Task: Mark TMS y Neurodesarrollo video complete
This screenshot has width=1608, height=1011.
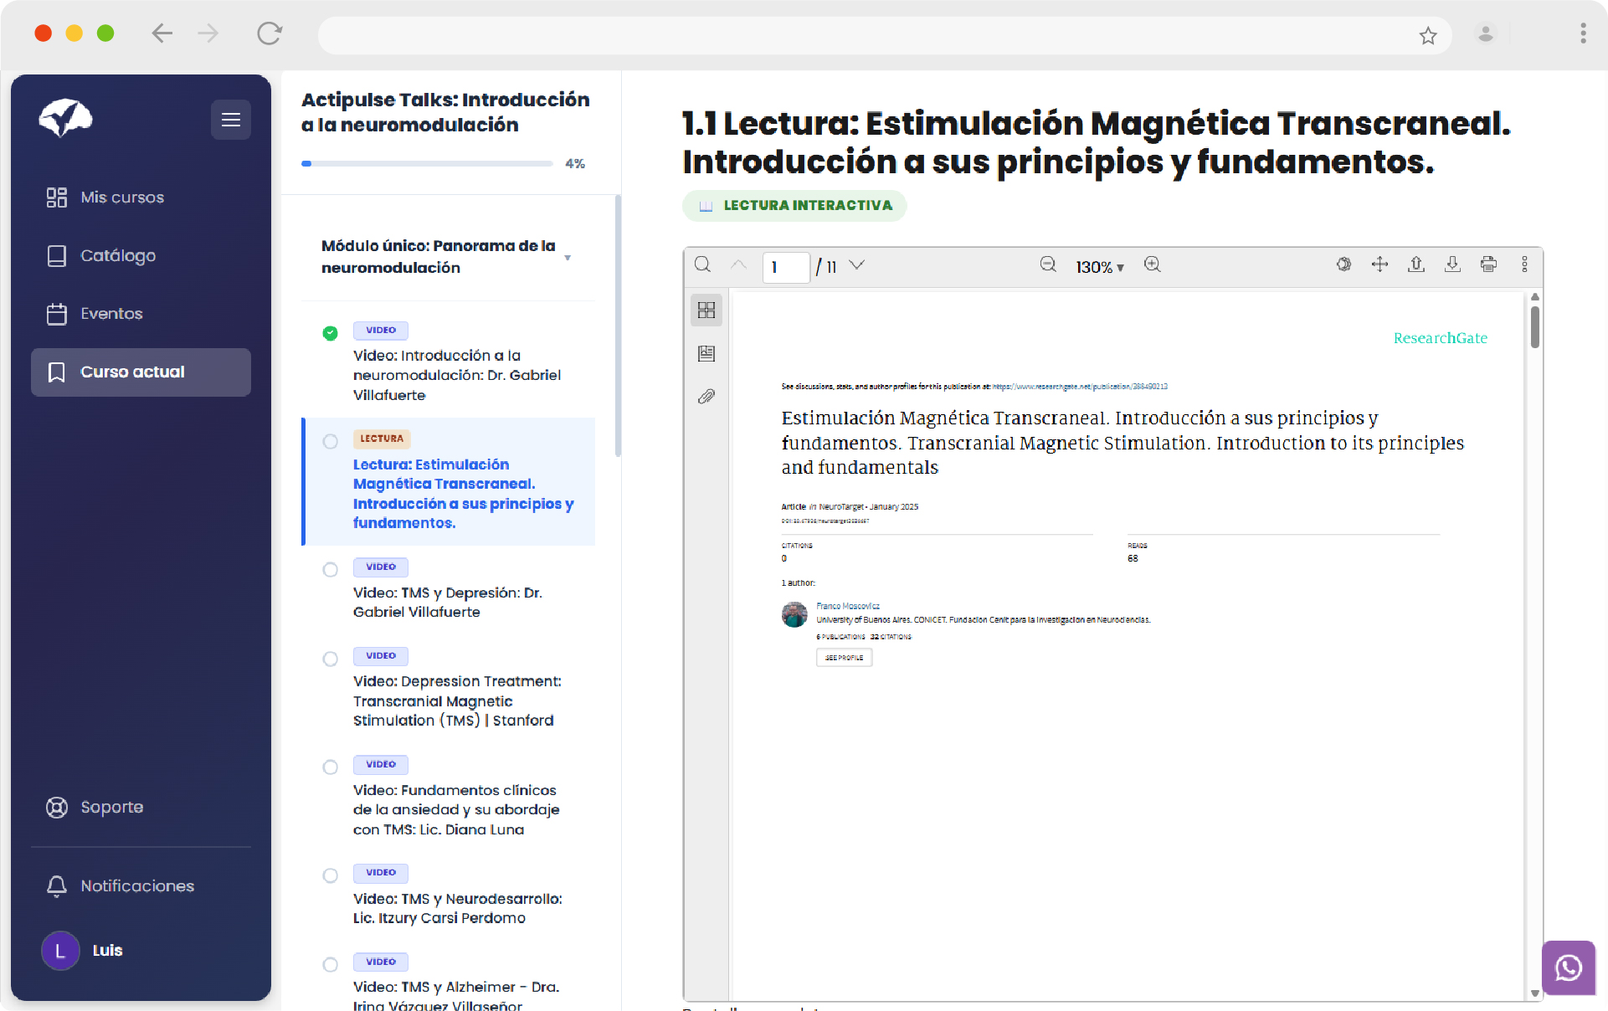Action: (331, 875)
